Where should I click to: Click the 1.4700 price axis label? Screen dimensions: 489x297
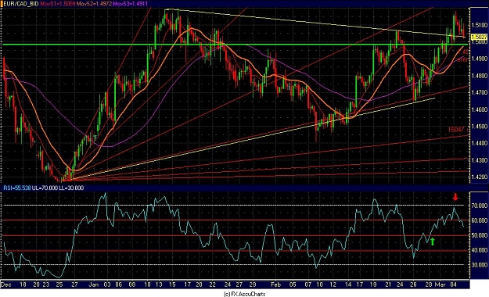[480, 92]
